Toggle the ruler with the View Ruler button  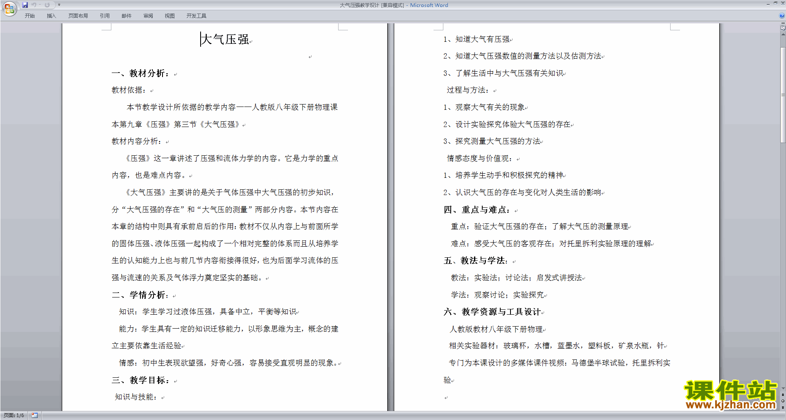point(783,27)
